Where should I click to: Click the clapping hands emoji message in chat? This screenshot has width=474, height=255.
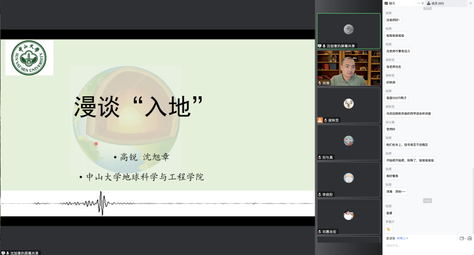pos(388,229)
